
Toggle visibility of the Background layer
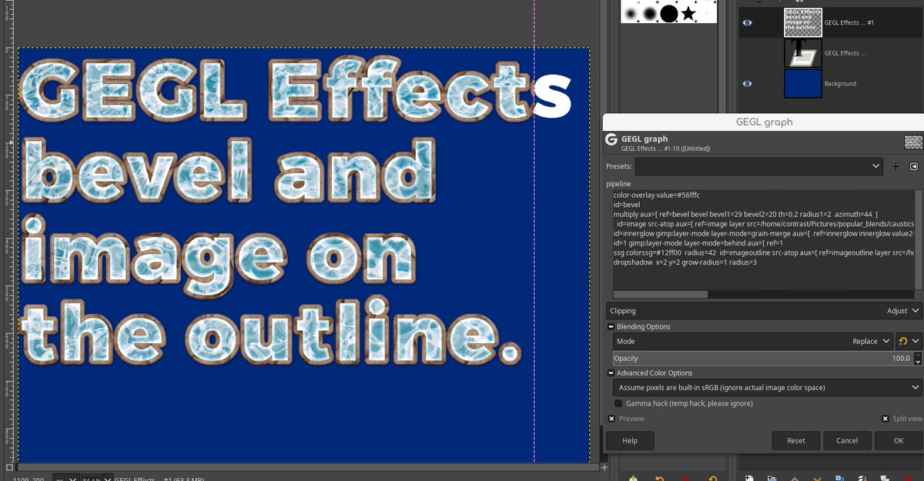pyautogui.click(x=746, y=83)
